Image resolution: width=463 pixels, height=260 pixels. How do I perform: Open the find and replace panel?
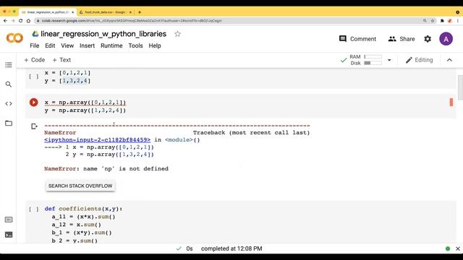[x=9, y=84]
